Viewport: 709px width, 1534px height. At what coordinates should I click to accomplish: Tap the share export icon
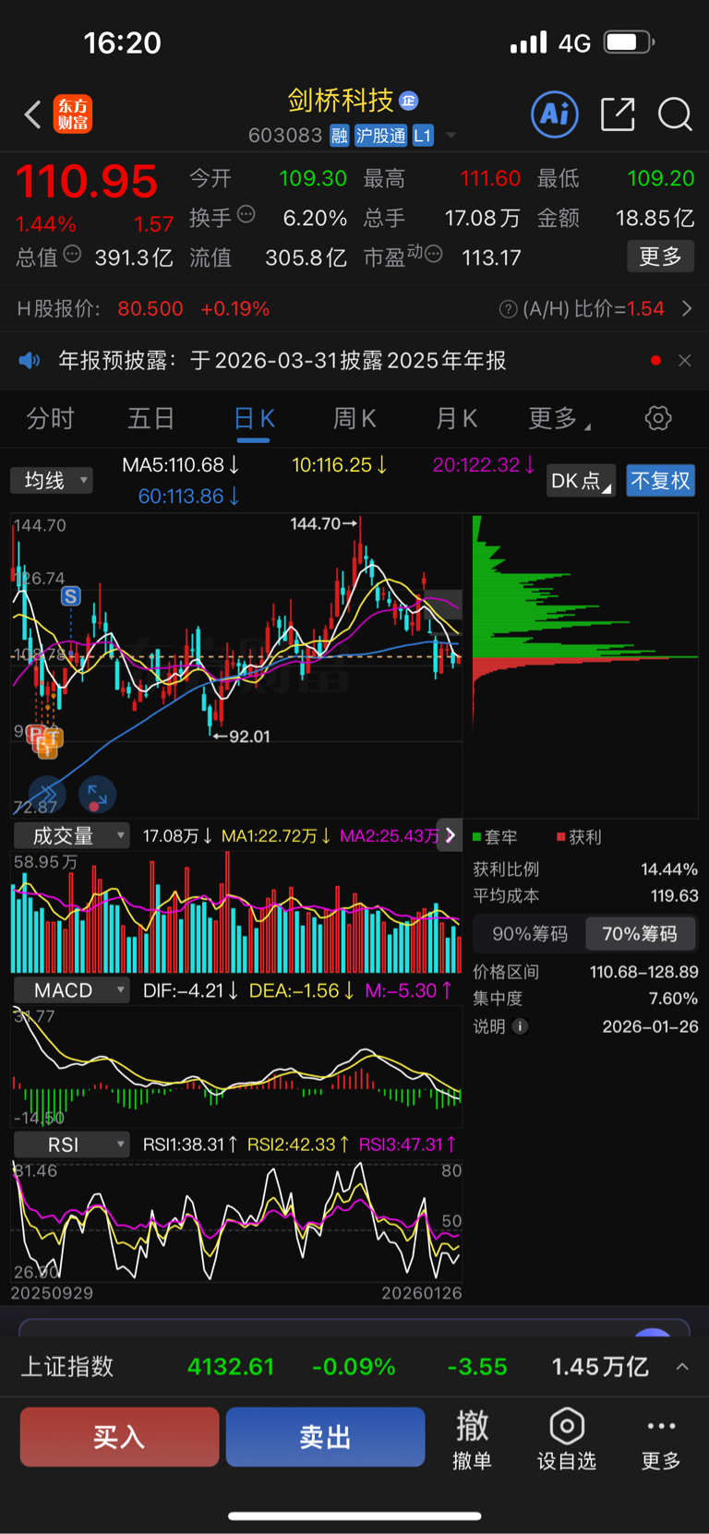tap(618, 114)
